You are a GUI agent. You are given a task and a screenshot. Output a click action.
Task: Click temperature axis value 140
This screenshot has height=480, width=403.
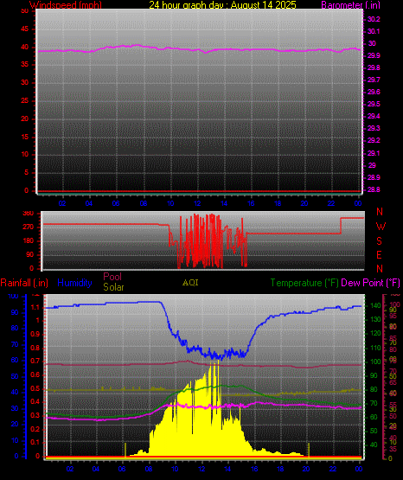[x=375, y=305]
